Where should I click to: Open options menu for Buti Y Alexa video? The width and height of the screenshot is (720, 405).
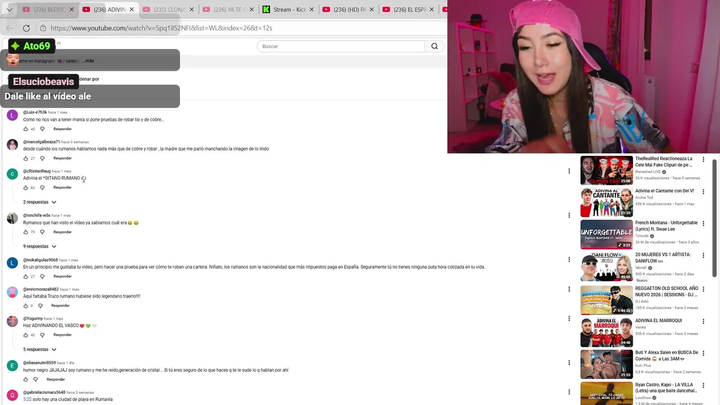703,353
